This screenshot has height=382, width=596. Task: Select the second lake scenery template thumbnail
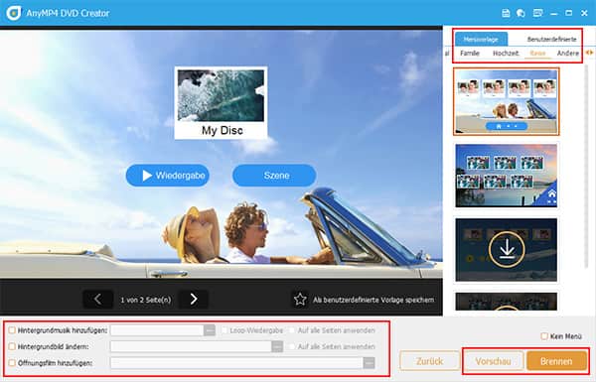(x=507, y=175)
